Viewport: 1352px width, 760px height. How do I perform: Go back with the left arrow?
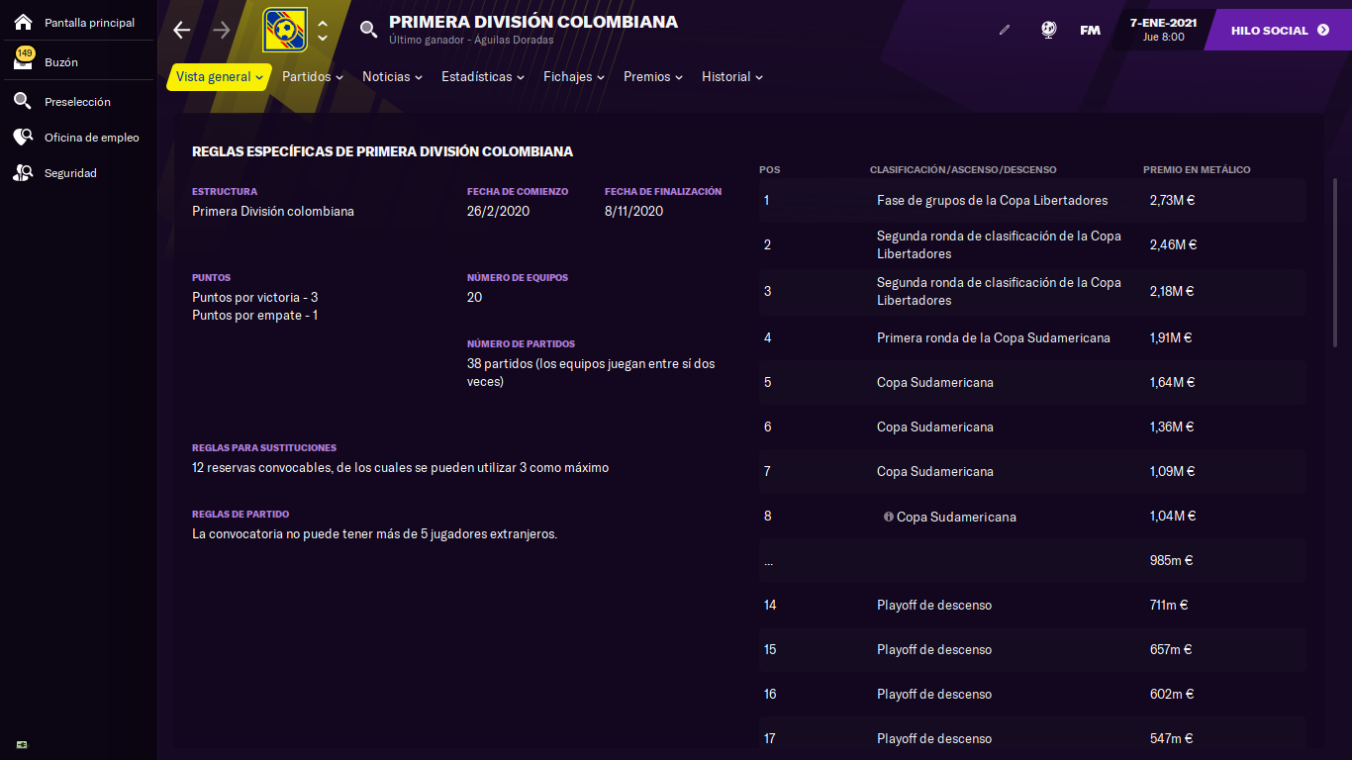(181, 30)
